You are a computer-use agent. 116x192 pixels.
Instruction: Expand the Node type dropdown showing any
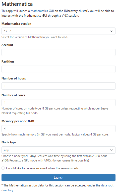point(58,150)
